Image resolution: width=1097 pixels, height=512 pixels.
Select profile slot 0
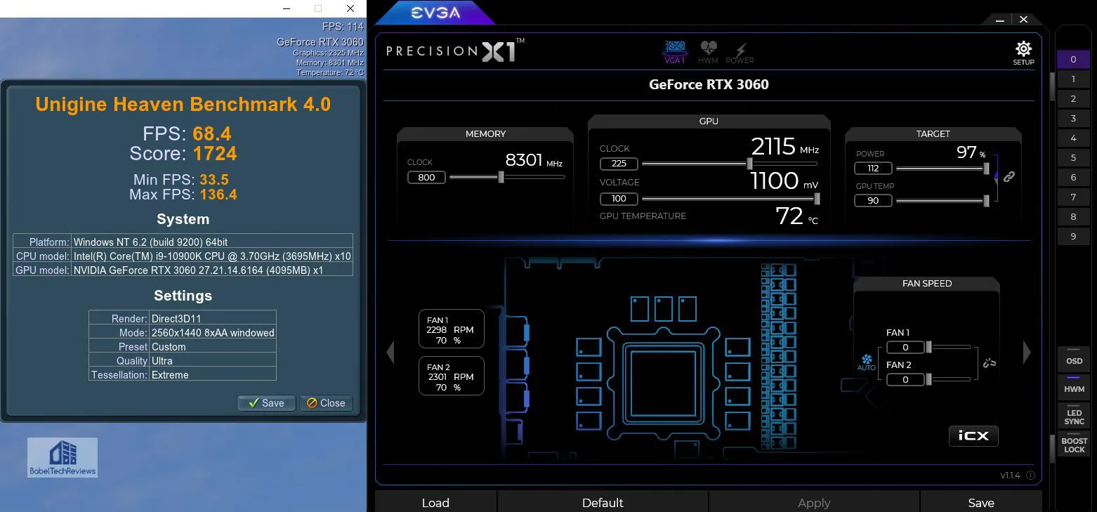(1073, 60)
